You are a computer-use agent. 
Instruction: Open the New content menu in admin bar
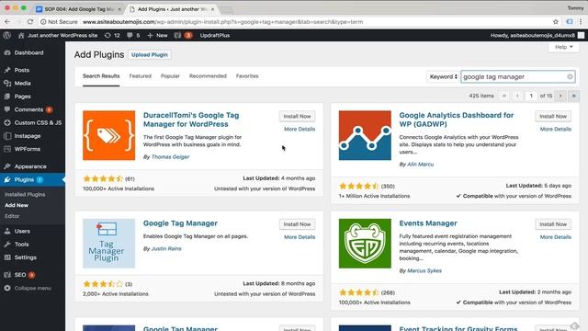(x=157, y=35)
